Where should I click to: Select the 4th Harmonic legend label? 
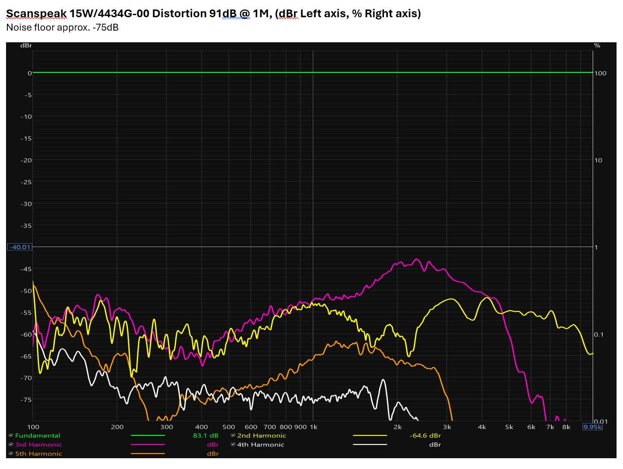pos(261,445)
